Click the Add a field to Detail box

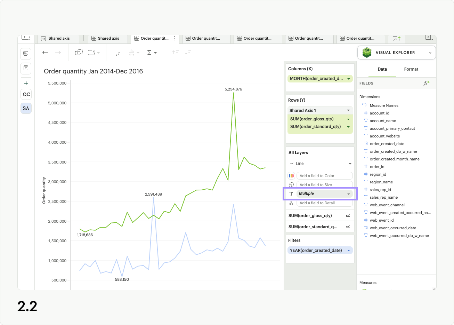point(324,203)
